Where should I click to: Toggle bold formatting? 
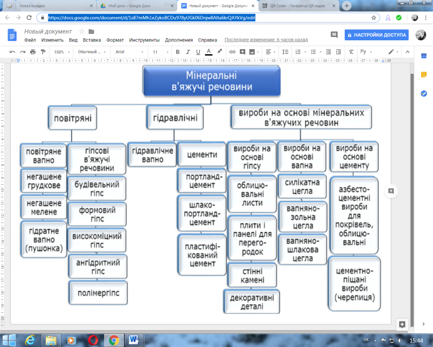pos(178,52)
